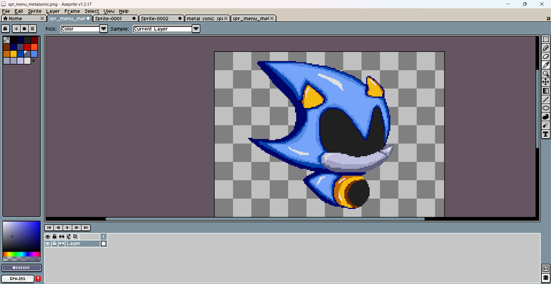Click the Sample field showing Current Layer
Screen dimensions: 551x284
[162, 29]
